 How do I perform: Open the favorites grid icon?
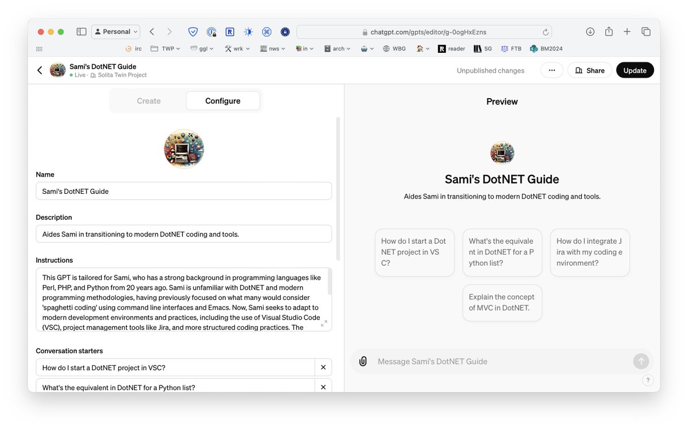(39, 49)
